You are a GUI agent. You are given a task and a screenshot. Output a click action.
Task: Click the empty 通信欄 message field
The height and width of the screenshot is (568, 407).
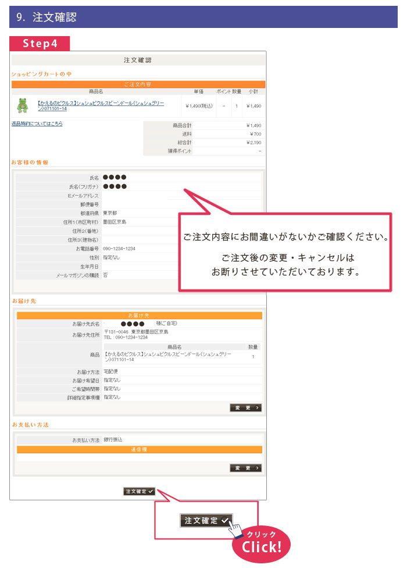point(139,457)
